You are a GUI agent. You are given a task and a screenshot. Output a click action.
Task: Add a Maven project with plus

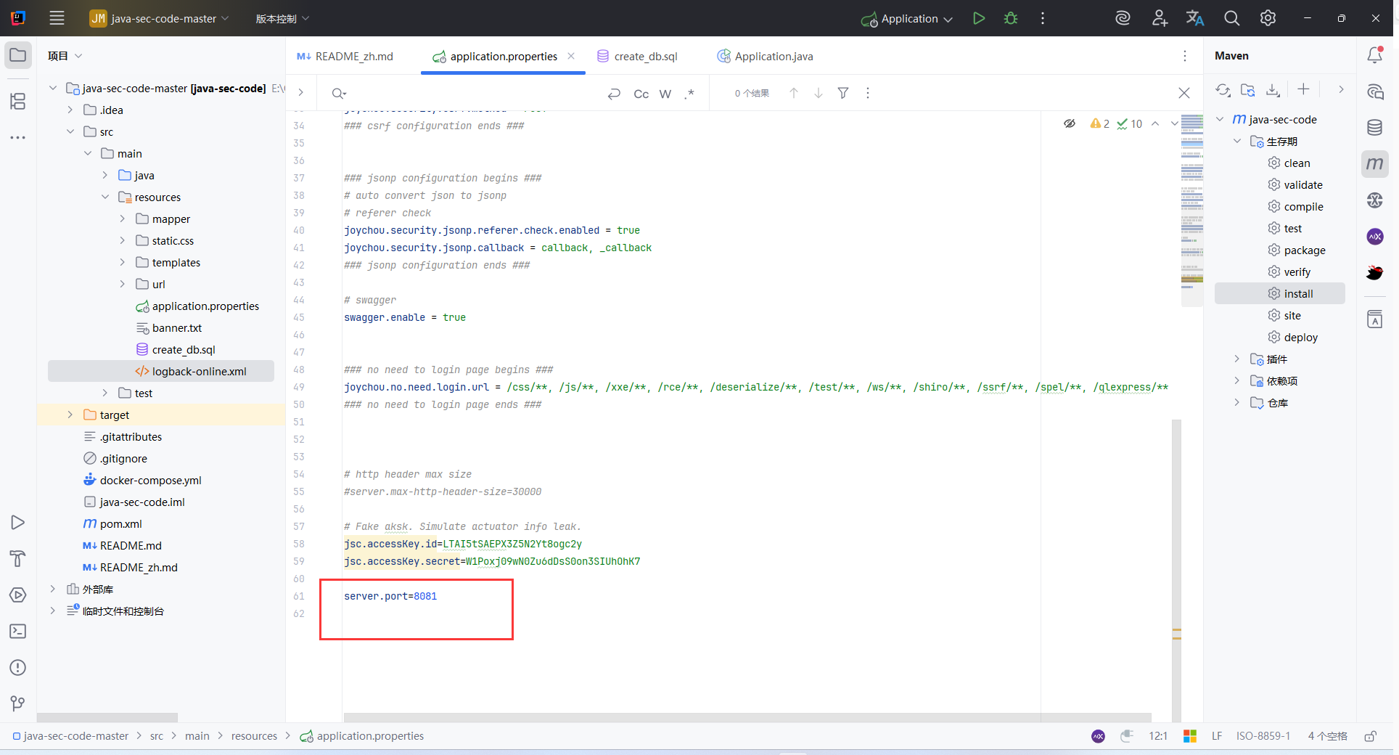pos(1303,89)
